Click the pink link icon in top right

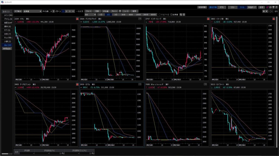267,7
